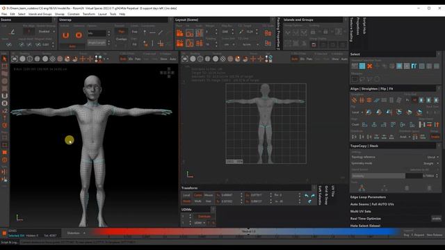Viewport: 445px width, 250px height.
Task: Click the Auto button under Unwrap
Action: click(x=72, y=47)
